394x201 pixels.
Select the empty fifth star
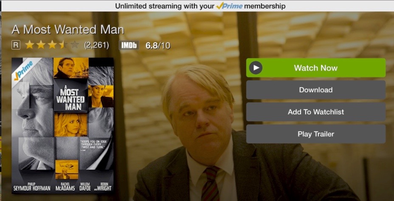75,45
